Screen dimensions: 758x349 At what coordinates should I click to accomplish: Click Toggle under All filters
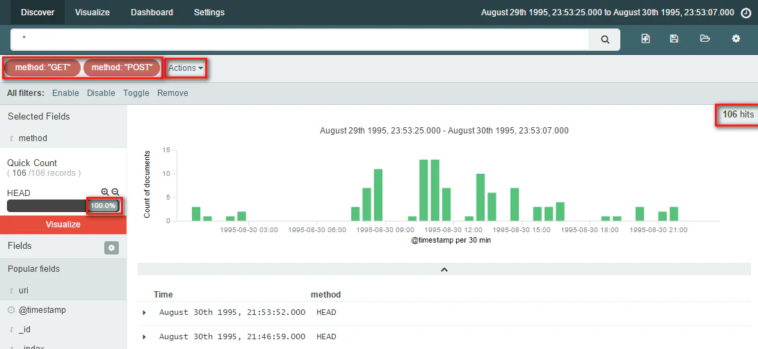click(x=136, y=92)
